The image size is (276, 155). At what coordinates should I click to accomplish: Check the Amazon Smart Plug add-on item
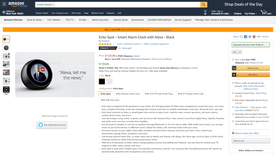pos(233,93)
